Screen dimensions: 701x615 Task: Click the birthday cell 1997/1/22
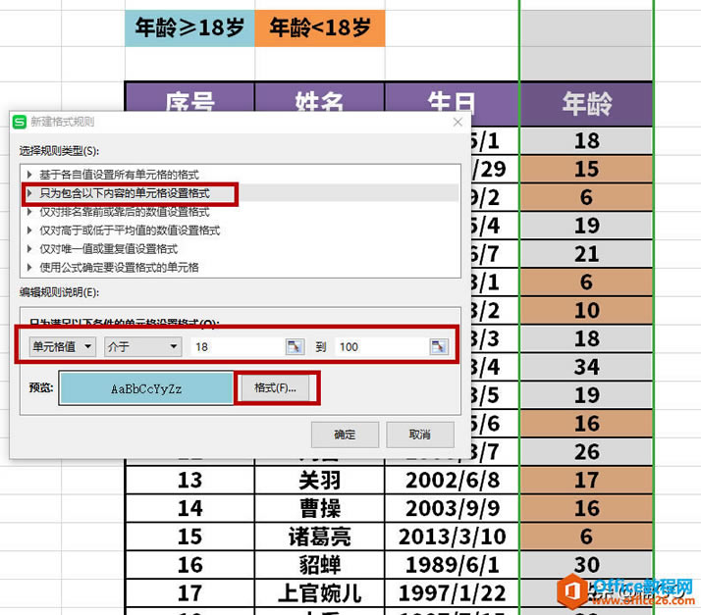pyautogui.click(x=452, y=593)
